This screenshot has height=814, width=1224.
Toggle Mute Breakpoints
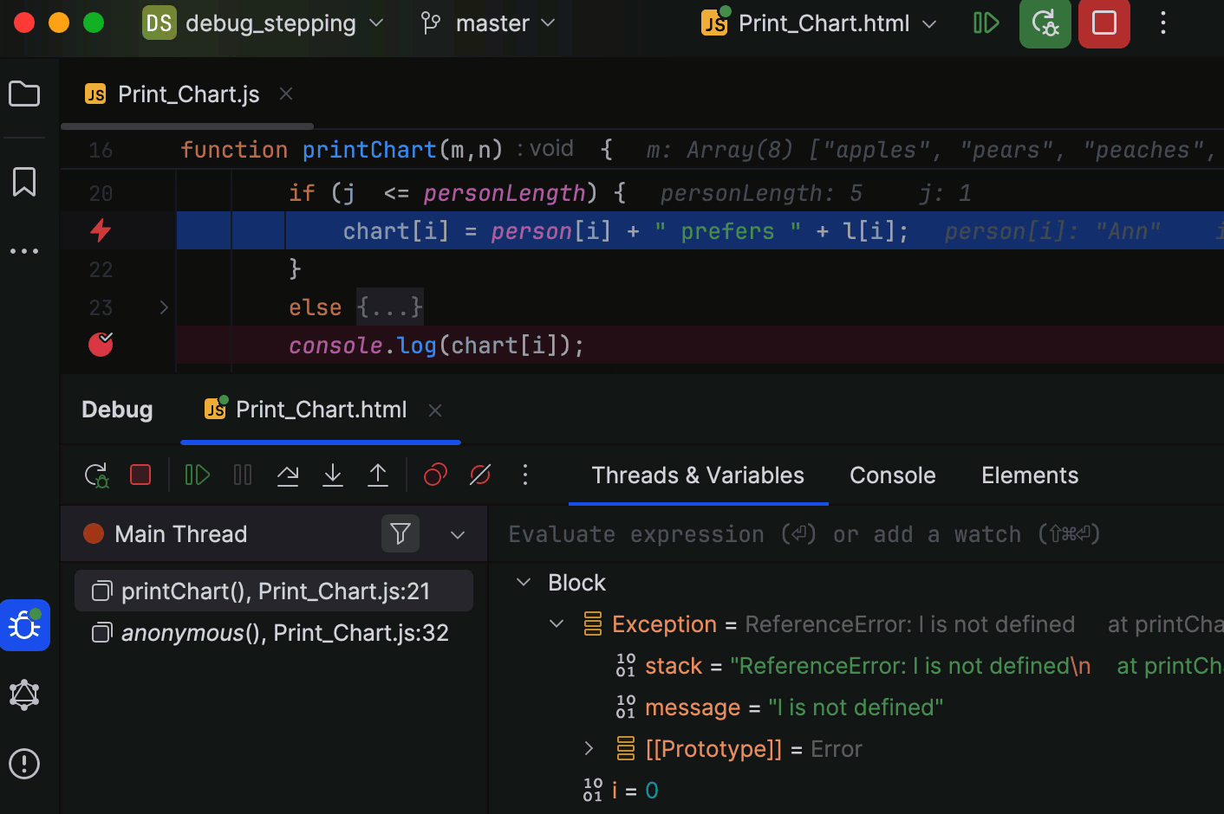pos(480,475)
